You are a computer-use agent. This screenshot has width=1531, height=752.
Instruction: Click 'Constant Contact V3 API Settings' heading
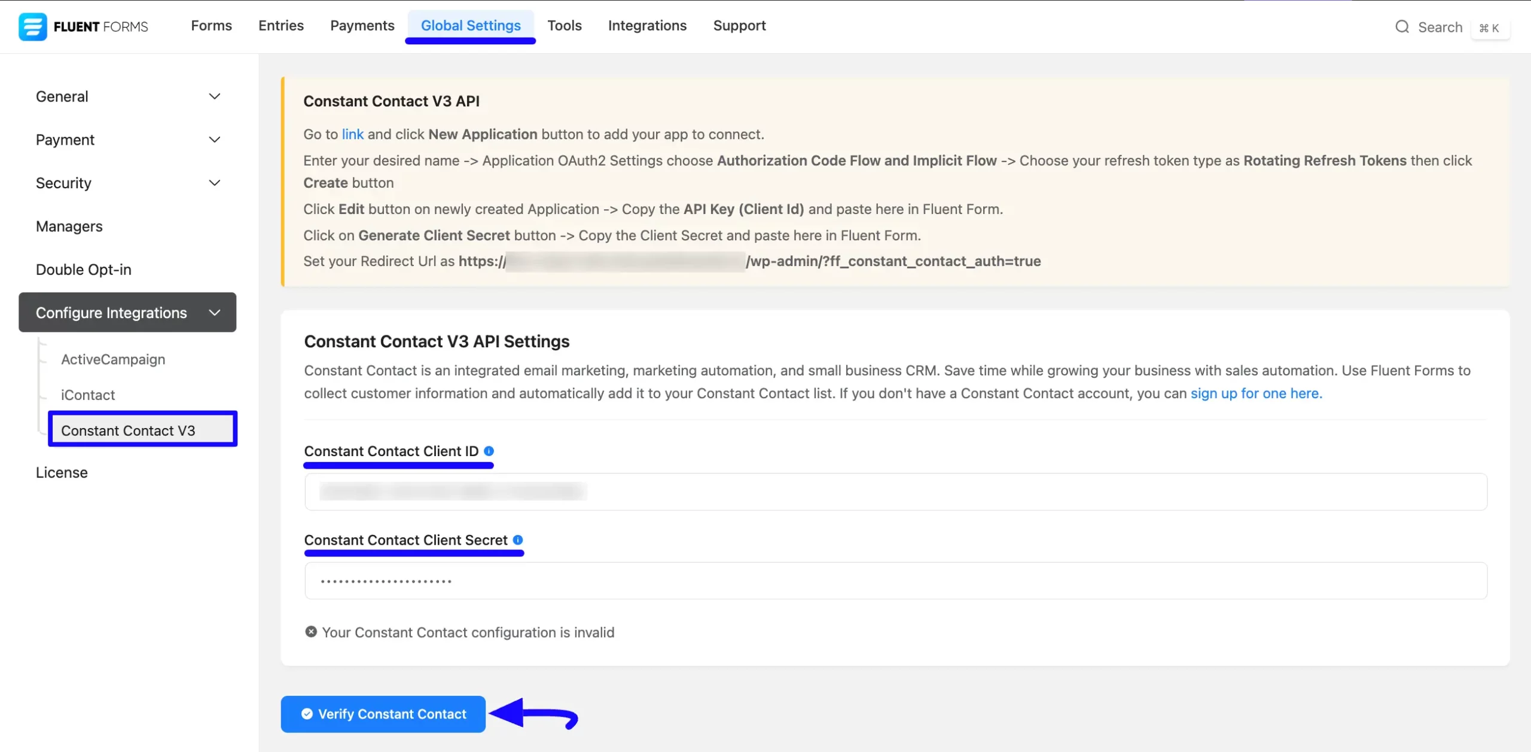[437, 341]
